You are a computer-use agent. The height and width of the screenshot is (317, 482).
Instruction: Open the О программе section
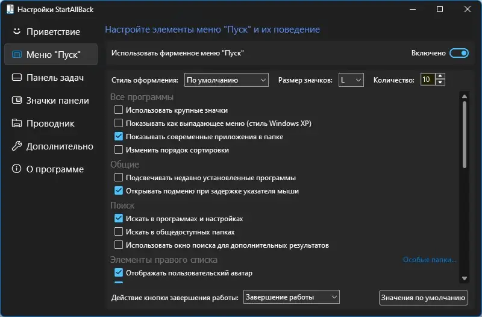[x=54, y=169]
